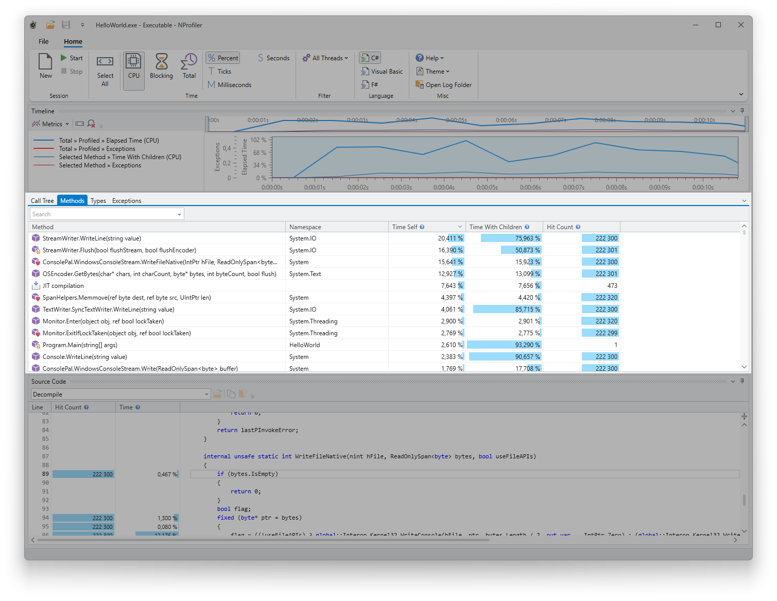
Task: Switch to the Call Tree tab
Action: click(x=42, y=201)
